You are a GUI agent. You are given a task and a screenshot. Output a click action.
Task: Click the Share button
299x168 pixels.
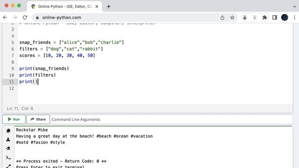coord(38,119)
